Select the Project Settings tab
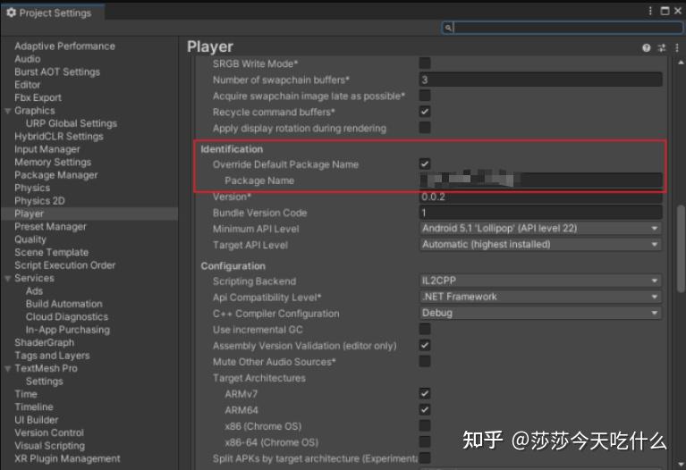 tap(53, 13)
